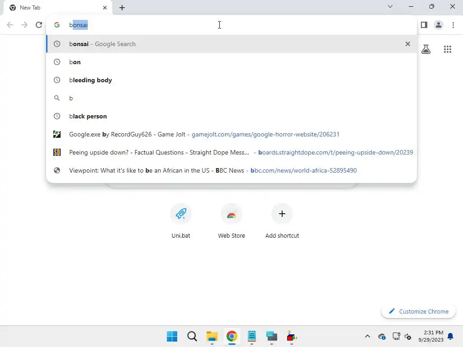Viewport: 463px width, 347px height.
Task: Open the Uni.bat shortcut
Action: pyautogui.click(x=181, y=220)
